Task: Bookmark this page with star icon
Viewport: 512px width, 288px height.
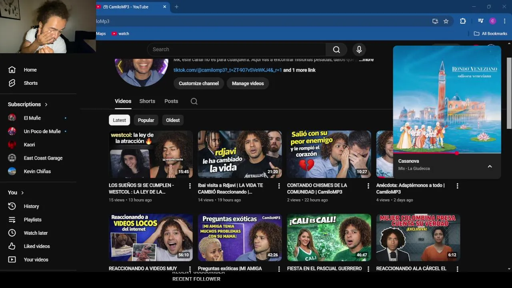Action: click(x=446, y=21)
